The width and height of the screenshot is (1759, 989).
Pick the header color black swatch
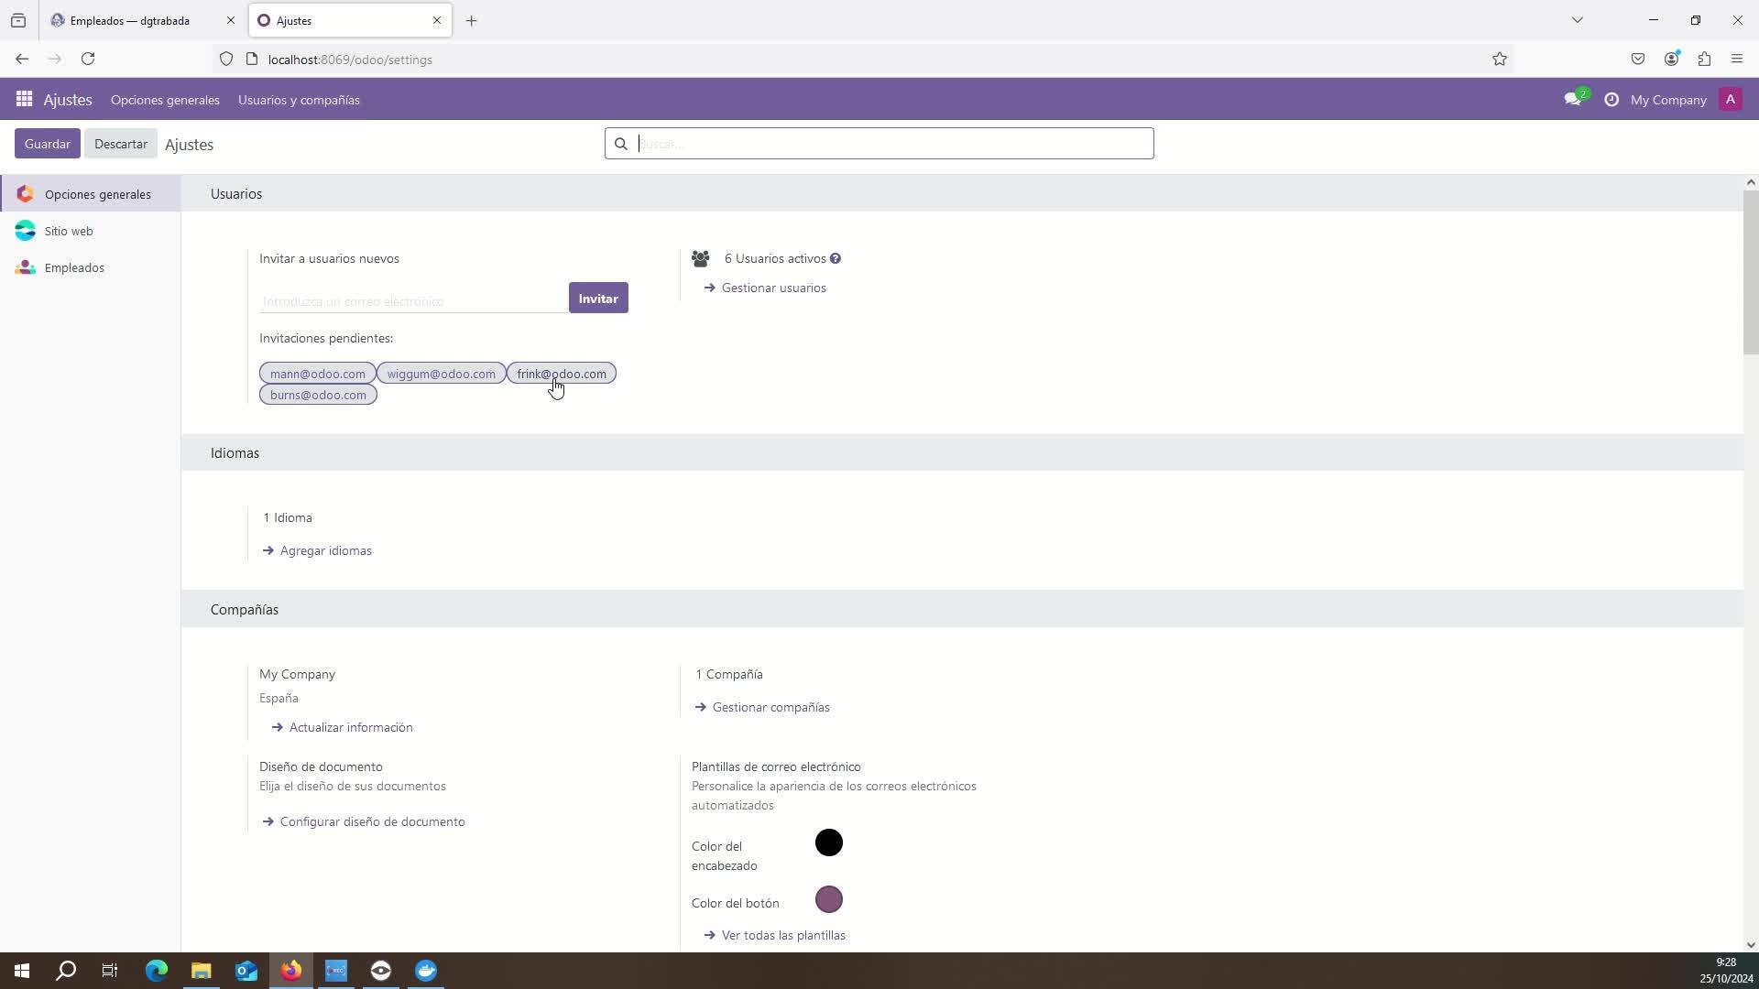828,842
